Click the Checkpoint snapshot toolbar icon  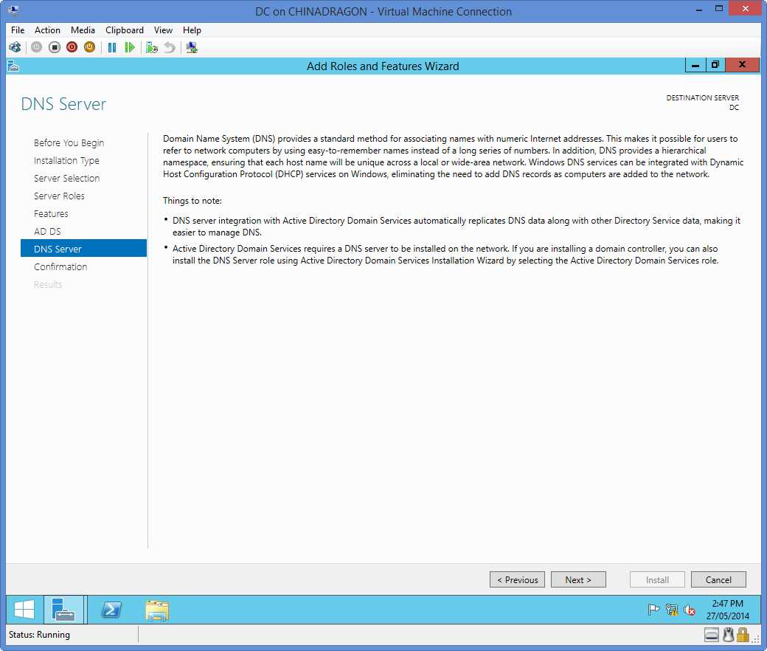pyautogui.click(x=152, y=47)
